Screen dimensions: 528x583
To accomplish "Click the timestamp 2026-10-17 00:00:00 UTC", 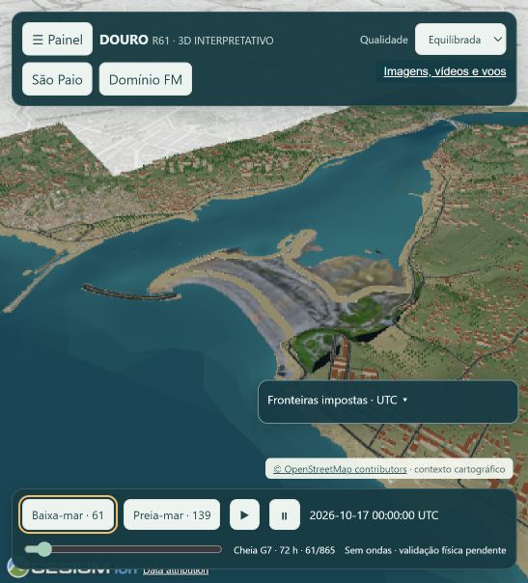I will click(374, 515).
